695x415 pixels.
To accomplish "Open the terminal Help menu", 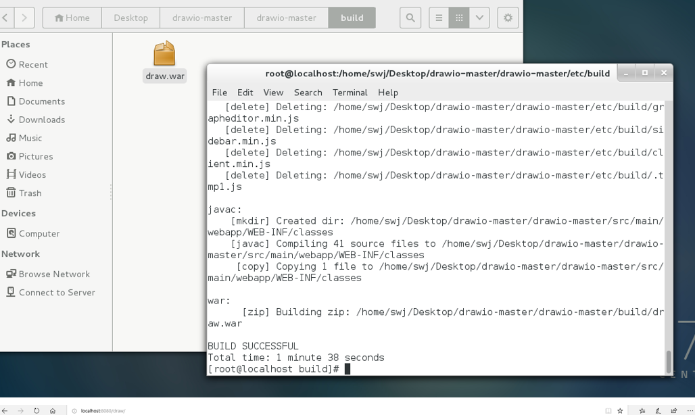I will tap(388, 93).
